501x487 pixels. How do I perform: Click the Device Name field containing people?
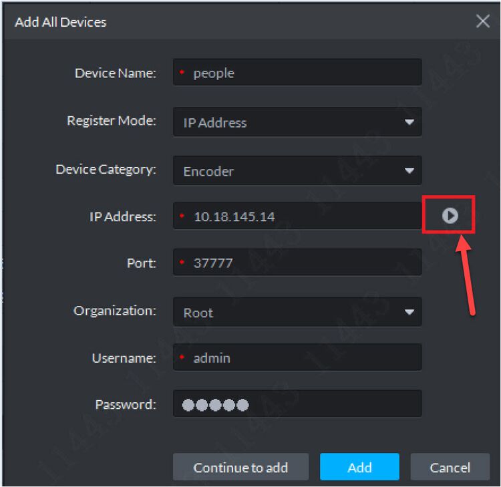tap(297, 73)
